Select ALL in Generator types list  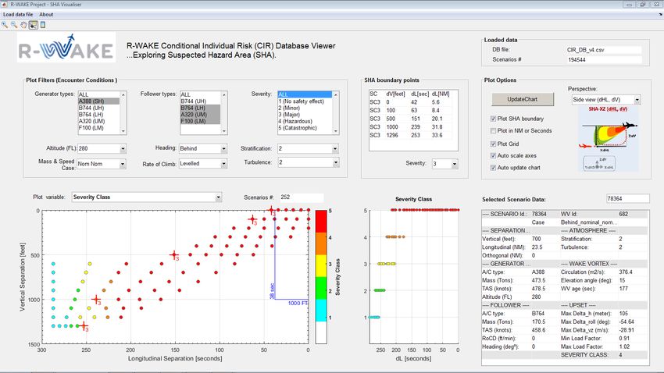point(98,94)
